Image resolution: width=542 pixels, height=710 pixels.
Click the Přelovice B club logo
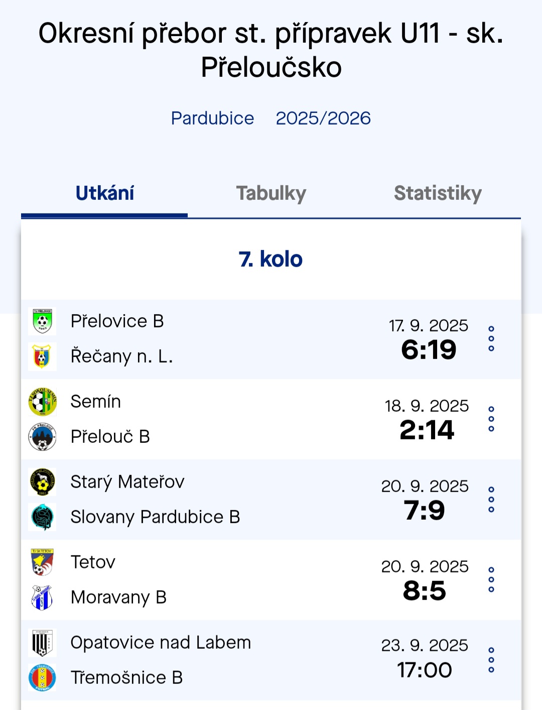42,321
